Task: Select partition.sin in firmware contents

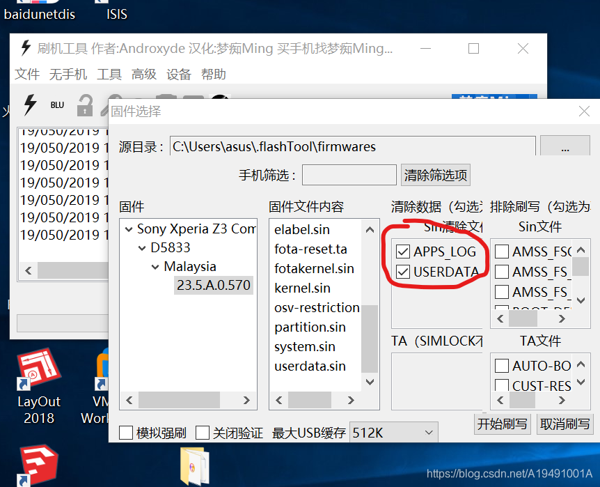Action: [310, 327]
